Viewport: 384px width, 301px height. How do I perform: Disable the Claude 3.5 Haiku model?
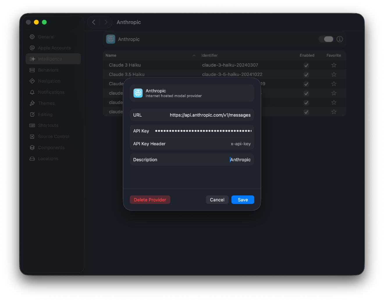pos(306,74)
